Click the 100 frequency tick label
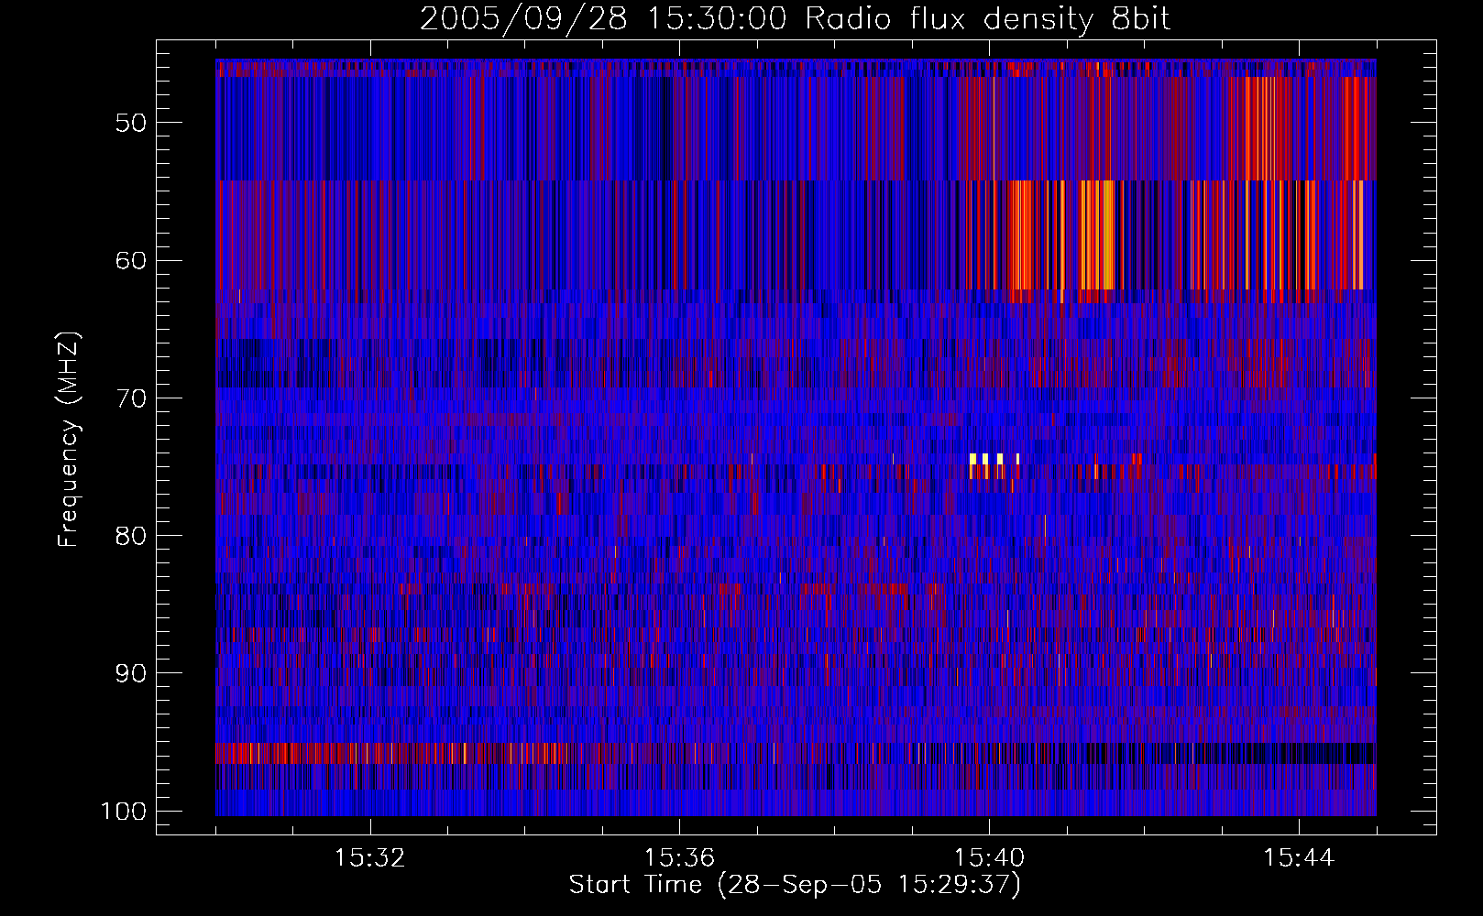This screenshot has height=916, width=1483. 124,812
